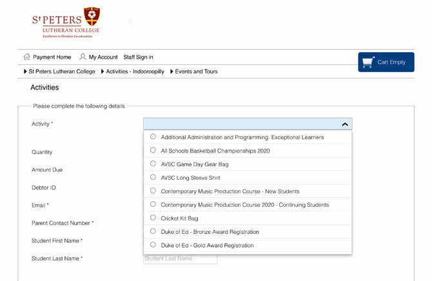
Task: Select All Schools Basketball Championships 2020 radio option
Action: (153, 150)
